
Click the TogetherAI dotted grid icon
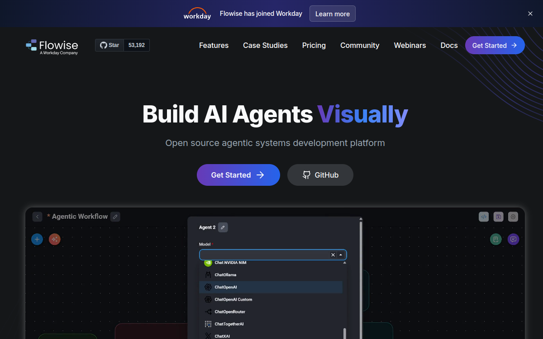208,324
